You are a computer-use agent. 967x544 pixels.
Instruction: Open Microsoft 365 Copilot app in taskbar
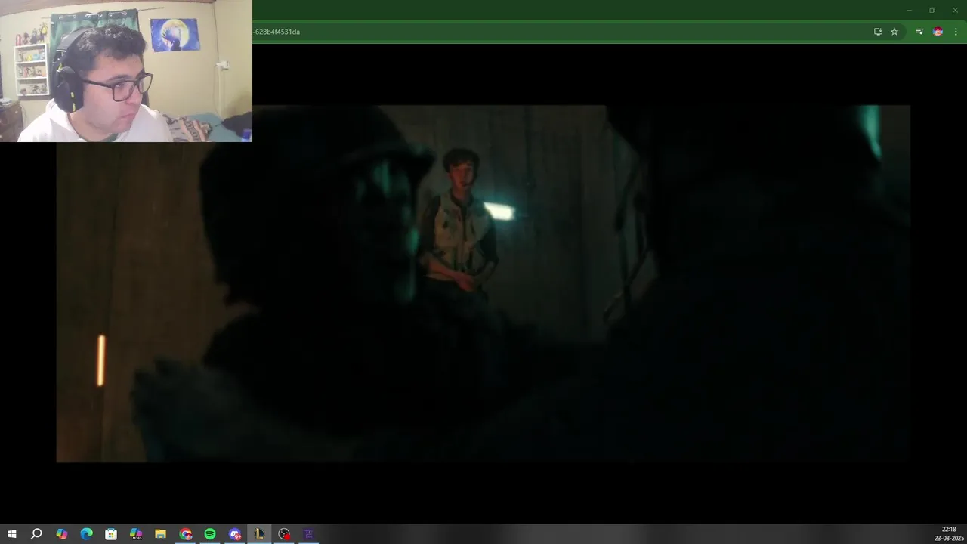[x=136, y=534]
